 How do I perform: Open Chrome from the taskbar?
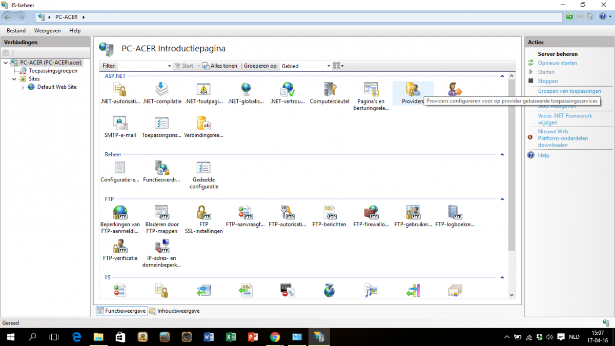[x=275, y=337]
